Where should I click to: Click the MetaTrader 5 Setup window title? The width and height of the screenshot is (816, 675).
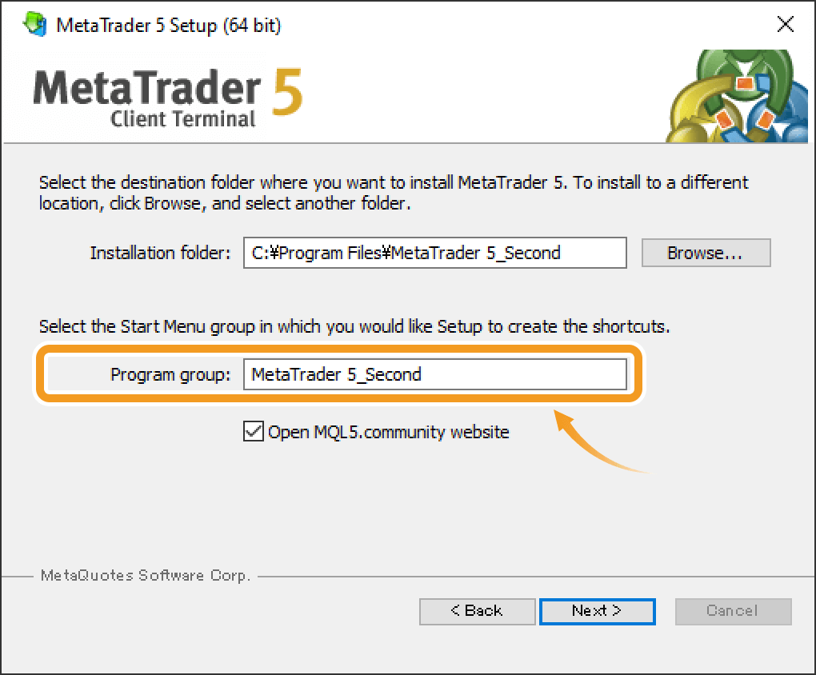pos(169,26)
